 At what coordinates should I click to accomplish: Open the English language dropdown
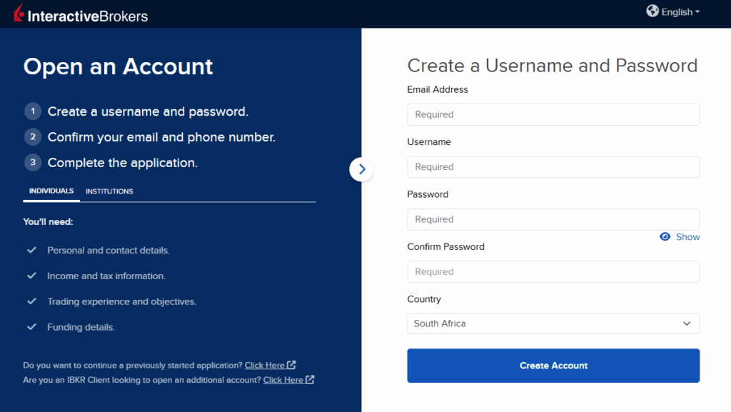tap(672, 11)
